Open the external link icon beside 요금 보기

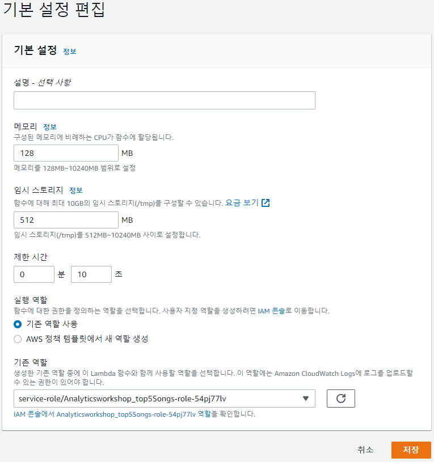pyautogui.click(x=266, y=203)
